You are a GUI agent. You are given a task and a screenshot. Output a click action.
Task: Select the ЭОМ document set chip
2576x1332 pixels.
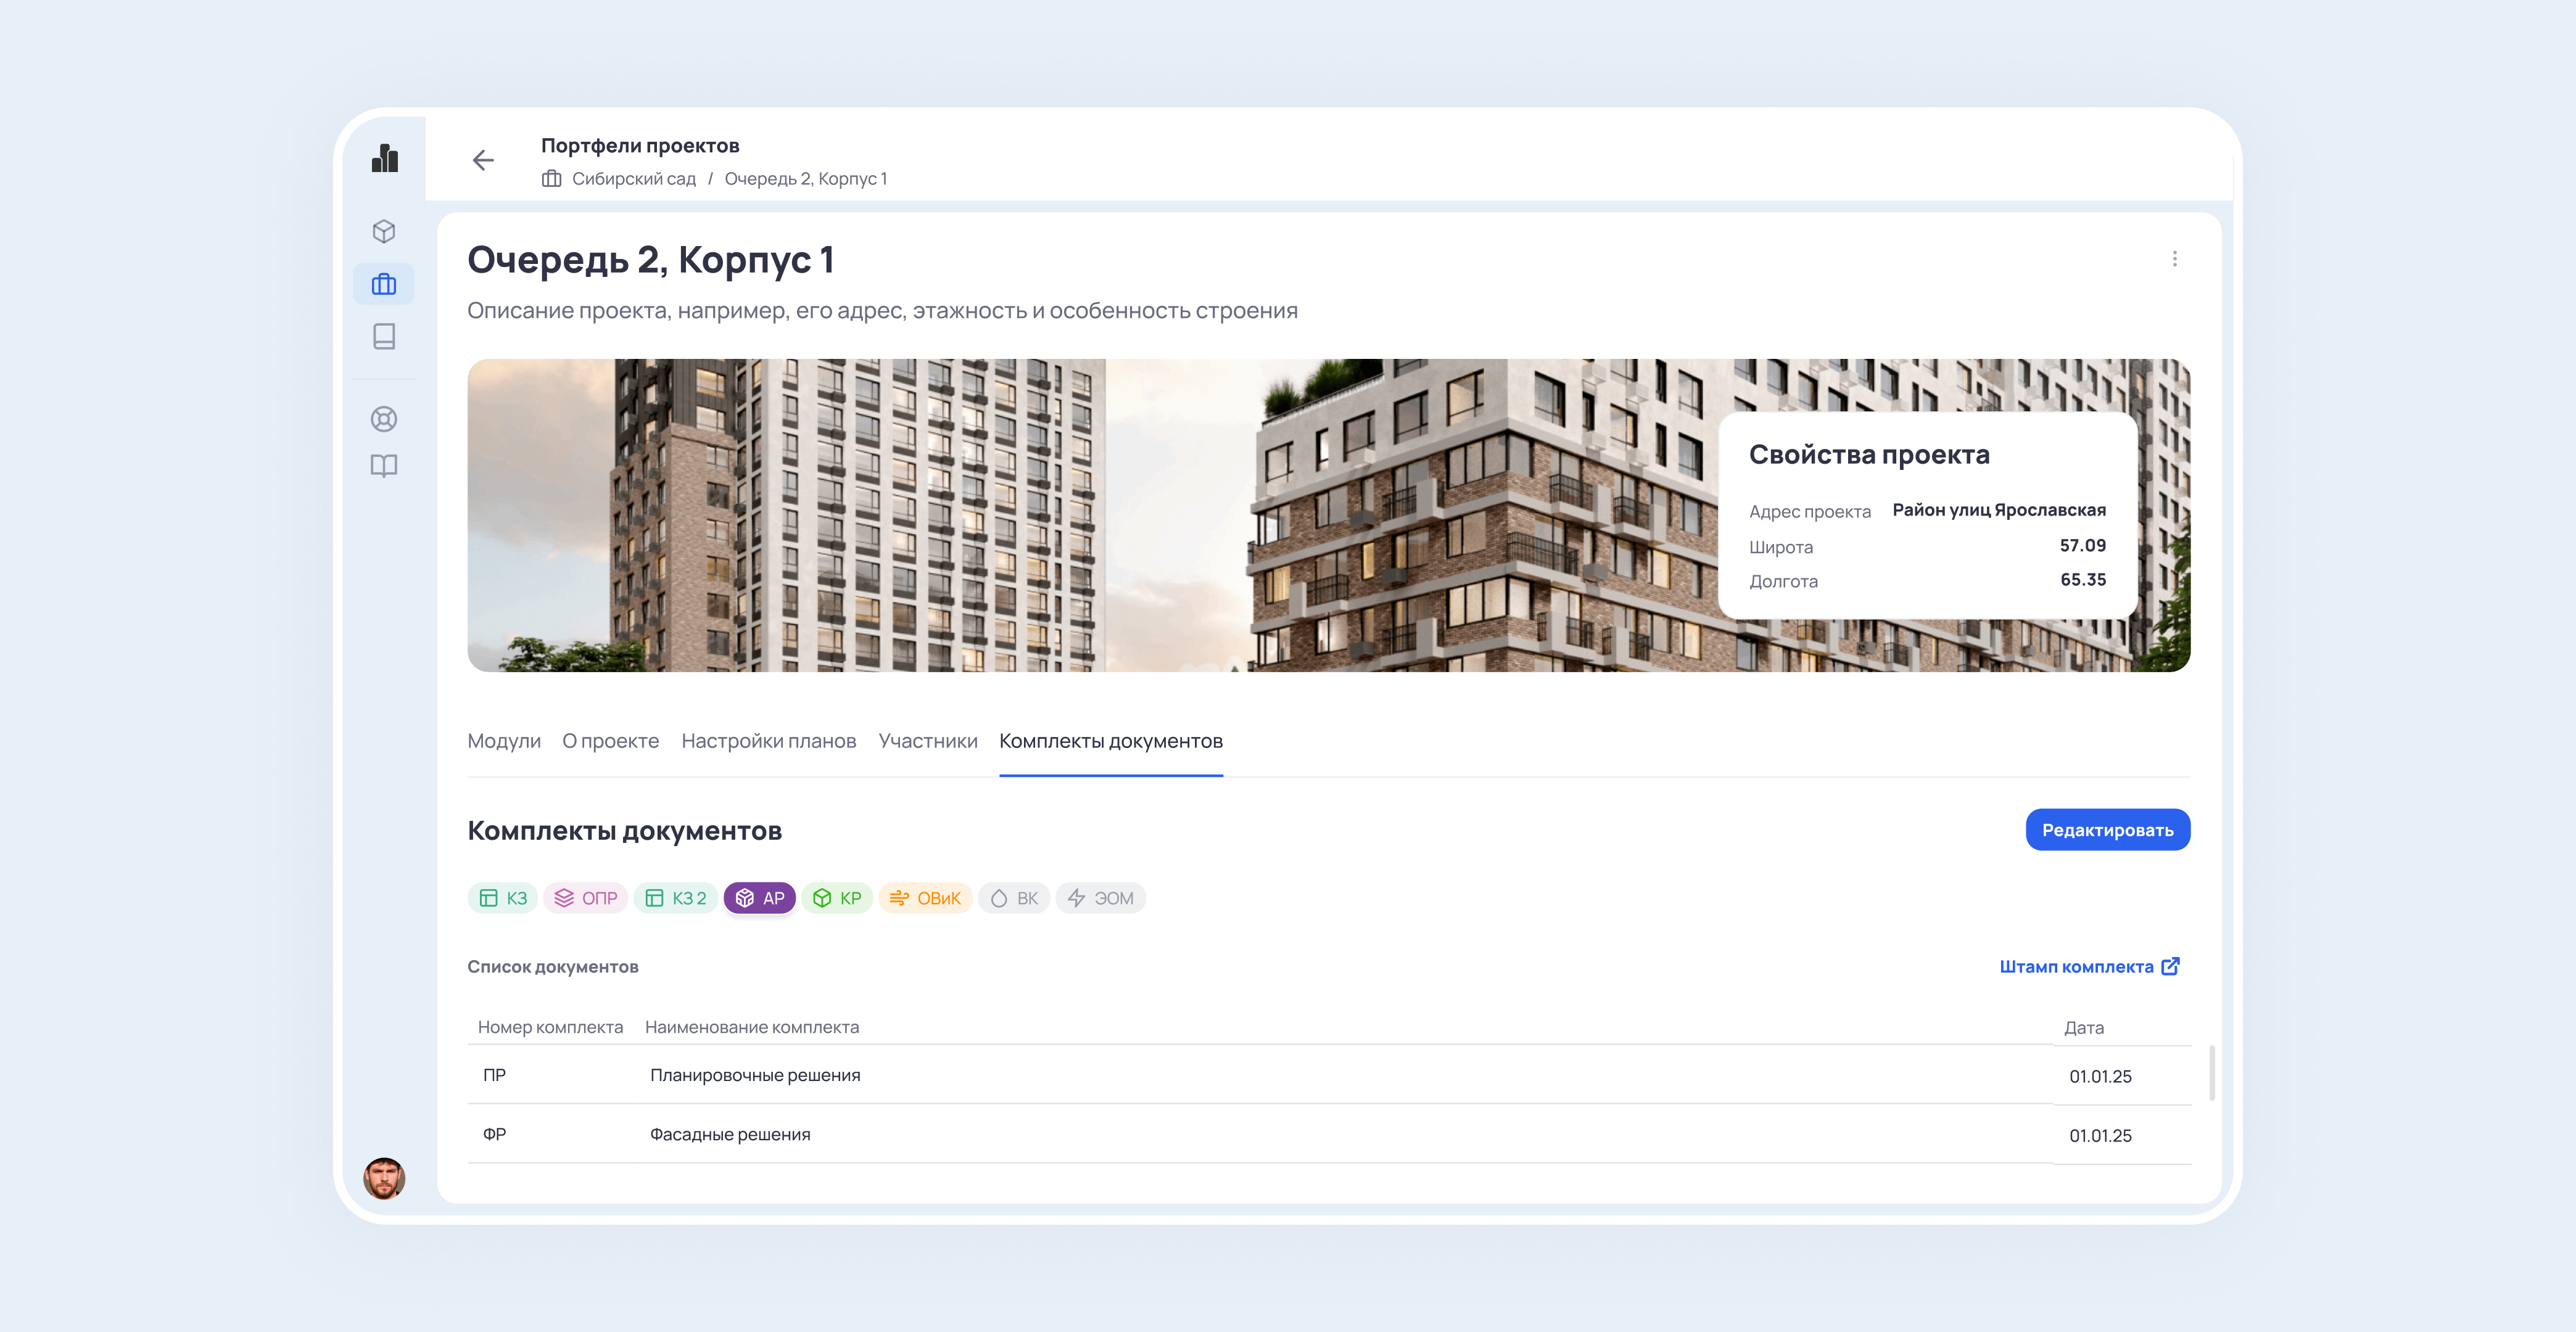[1100, 898]
